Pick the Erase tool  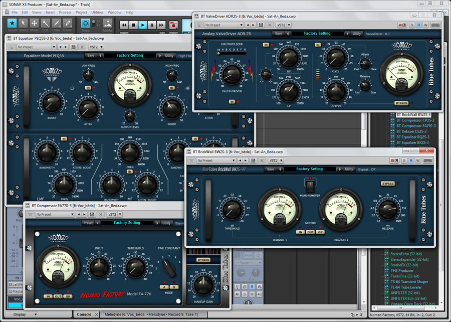pos(67,24)
